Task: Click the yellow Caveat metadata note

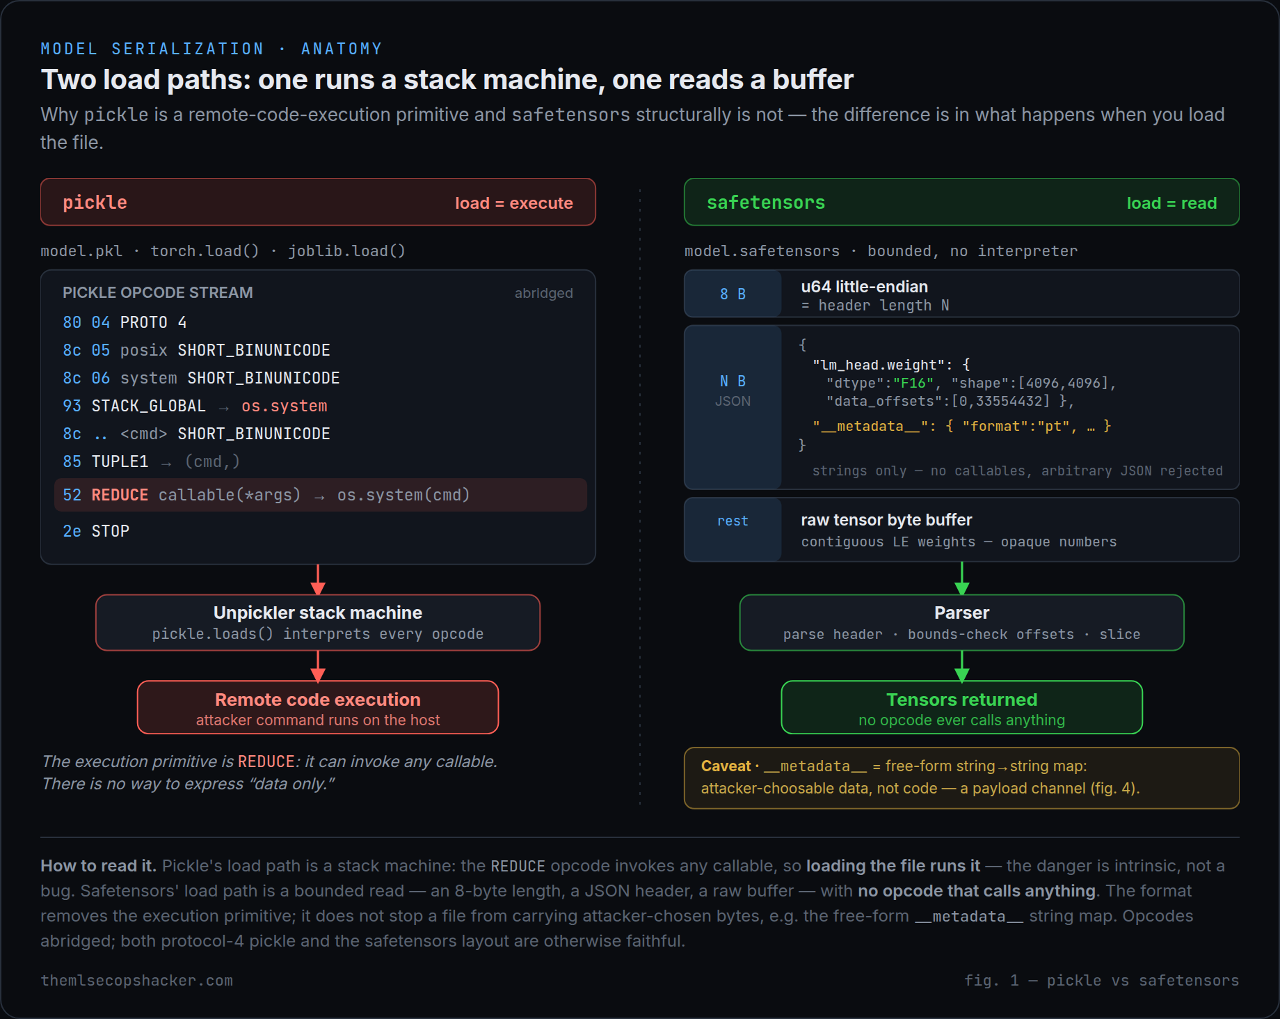Action: pos(961,777)
